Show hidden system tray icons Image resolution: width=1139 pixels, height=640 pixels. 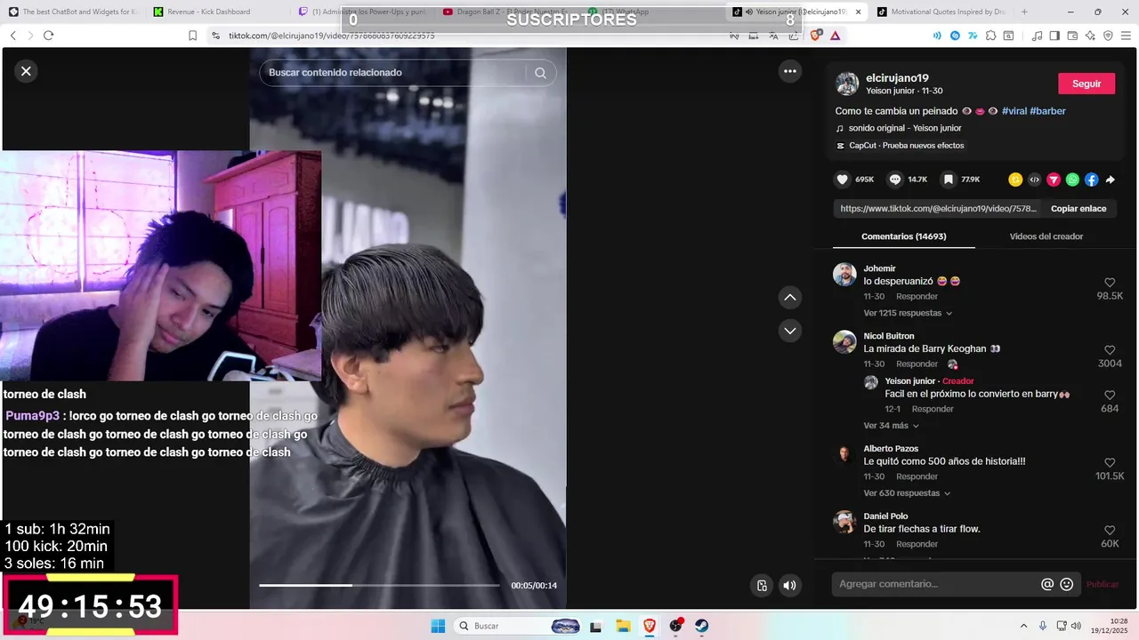click(x=1022, y=626)
